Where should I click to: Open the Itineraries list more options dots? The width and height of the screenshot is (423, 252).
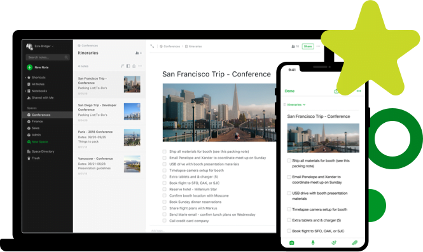tap(140, 66)
